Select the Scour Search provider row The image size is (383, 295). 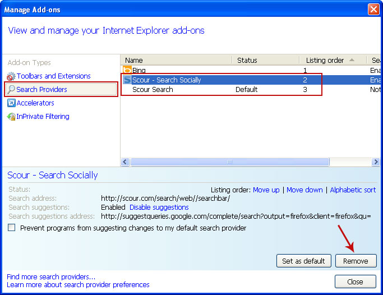[250, 90]
